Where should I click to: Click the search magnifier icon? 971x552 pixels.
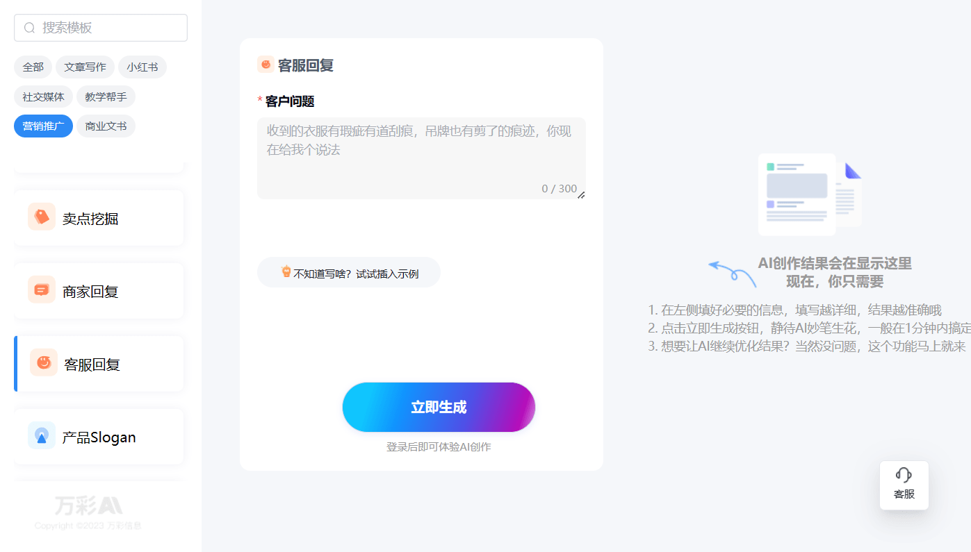(x=29, y=28)
